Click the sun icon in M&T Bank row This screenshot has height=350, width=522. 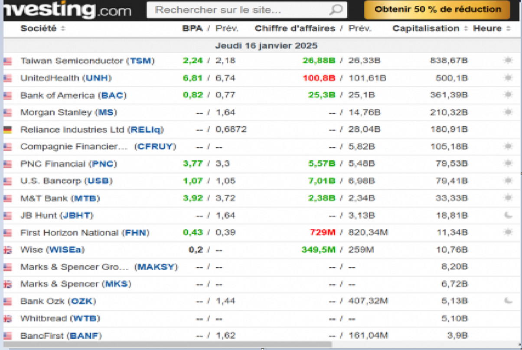point(508,198)
